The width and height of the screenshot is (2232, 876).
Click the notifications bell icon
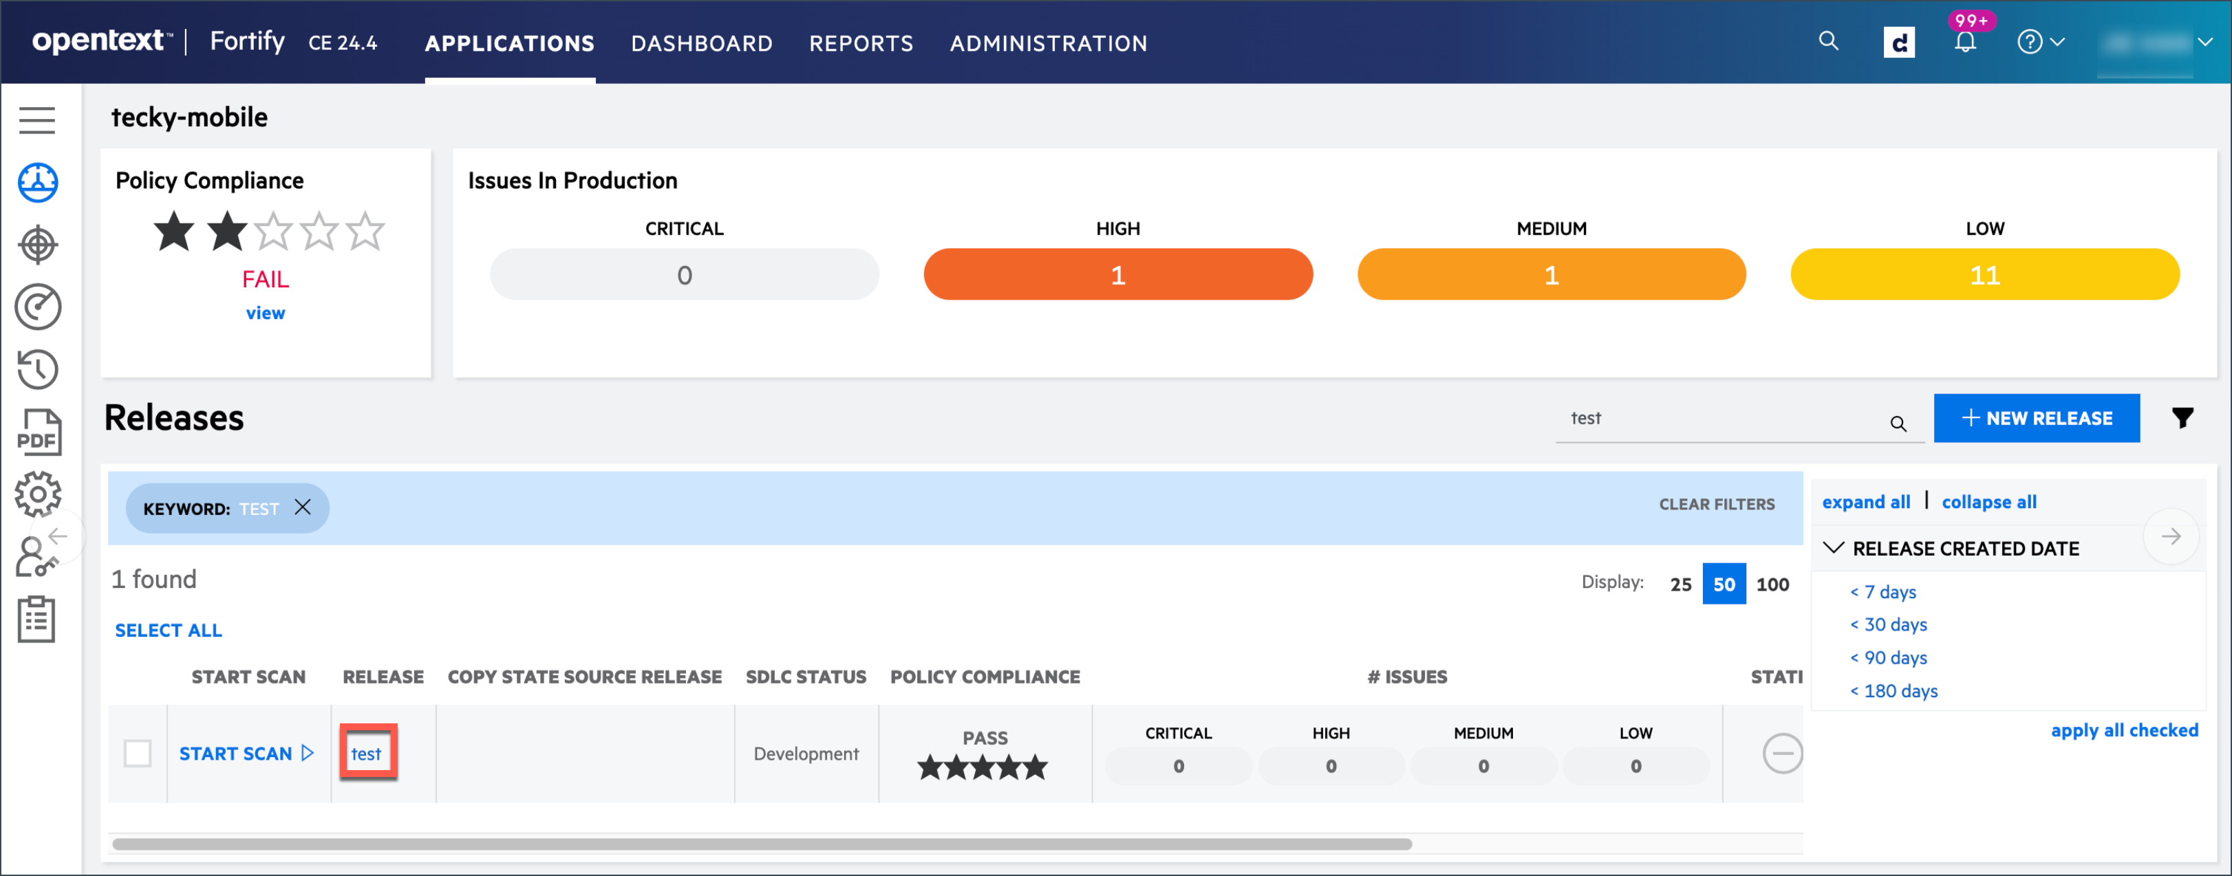pos(1965,41)
